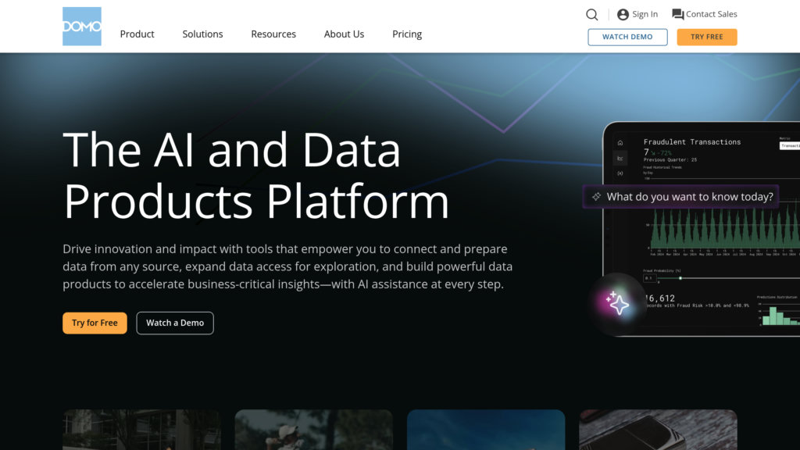800x450 pixels.
Task: Click the Contact Sales chat bubble icon
Action: [677, 14]
